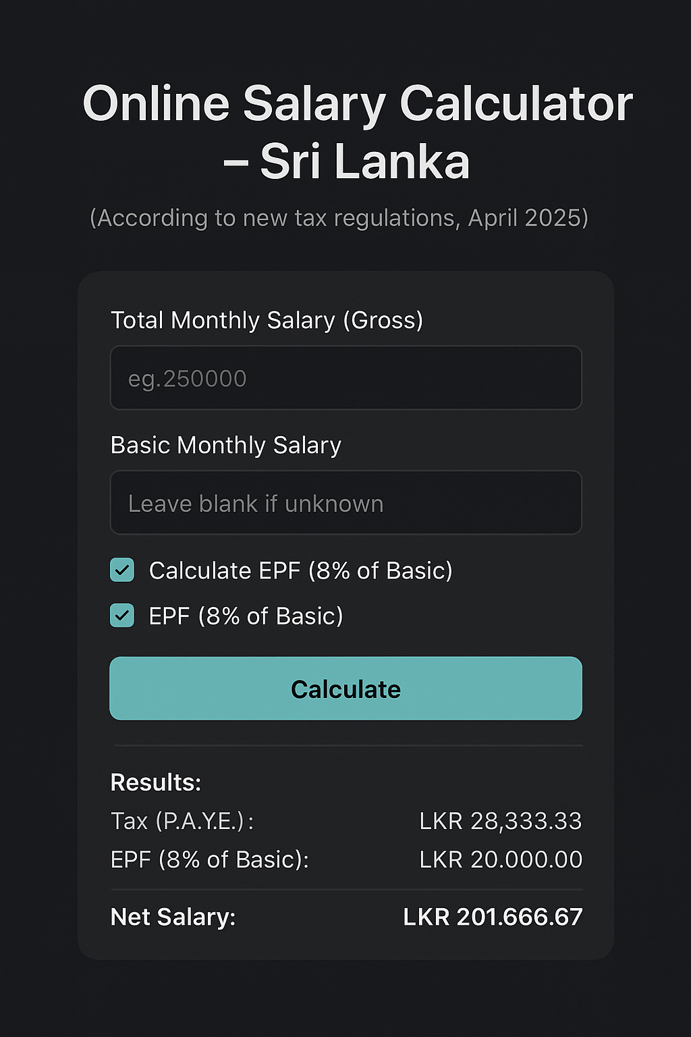
Task: Click the "Tax (P.A.Y.E.):" result label
Action: (x=182, y=821)
